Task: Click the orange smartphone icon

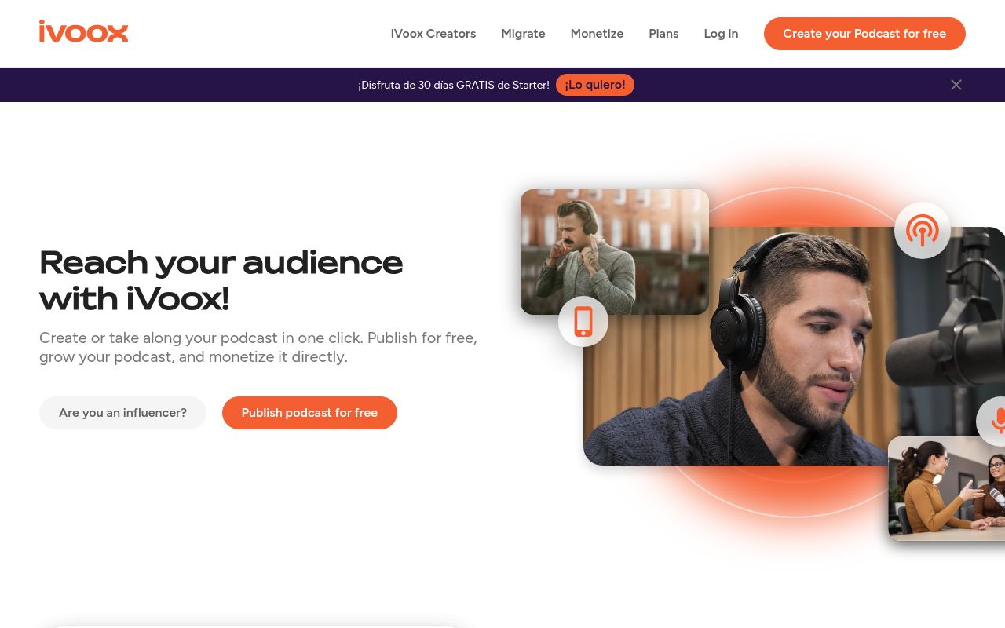Action: tap(583, 322)
